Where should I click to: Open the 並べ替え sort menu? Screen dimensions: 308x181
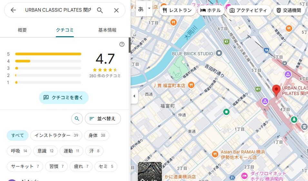(103, 119)
